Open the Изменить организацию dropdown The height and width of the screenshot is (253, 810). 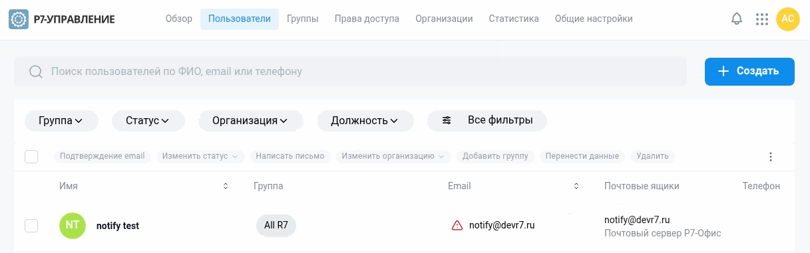pyautogui.click(x=393, y=156)
